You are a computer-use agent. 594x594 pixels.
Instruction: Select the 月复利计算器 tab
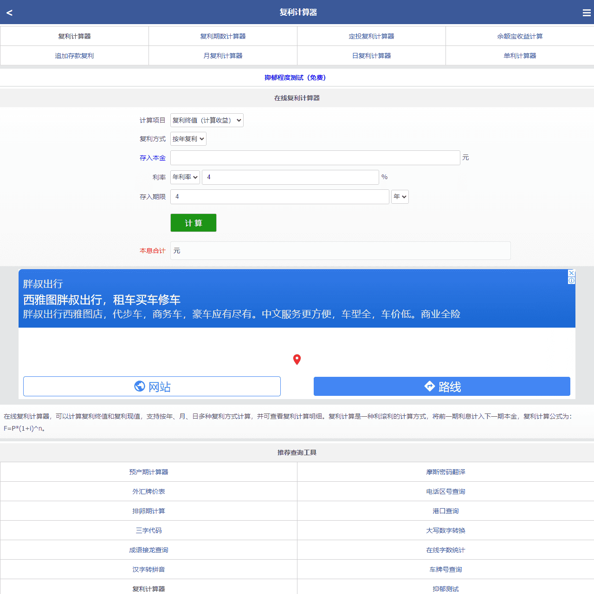click(x=223, y=56)
